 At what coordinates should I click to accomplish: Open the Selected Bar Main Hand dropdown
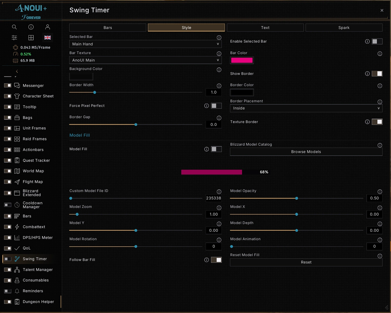coord(145,44)
